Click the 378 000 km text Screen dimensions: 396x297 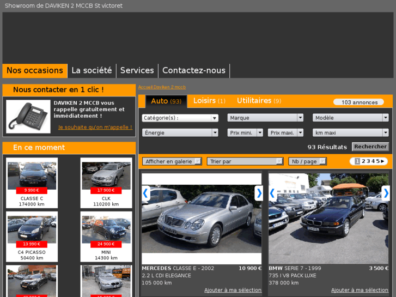pyautogui.click(x=284, y=283)
